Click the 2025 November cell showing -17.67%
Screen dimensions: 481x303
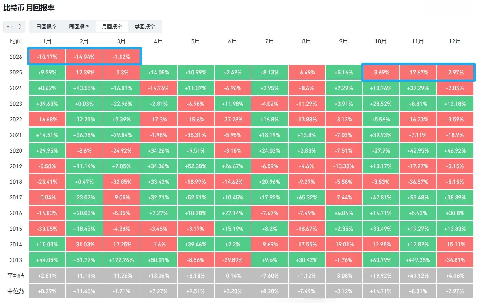coord(418,73)
